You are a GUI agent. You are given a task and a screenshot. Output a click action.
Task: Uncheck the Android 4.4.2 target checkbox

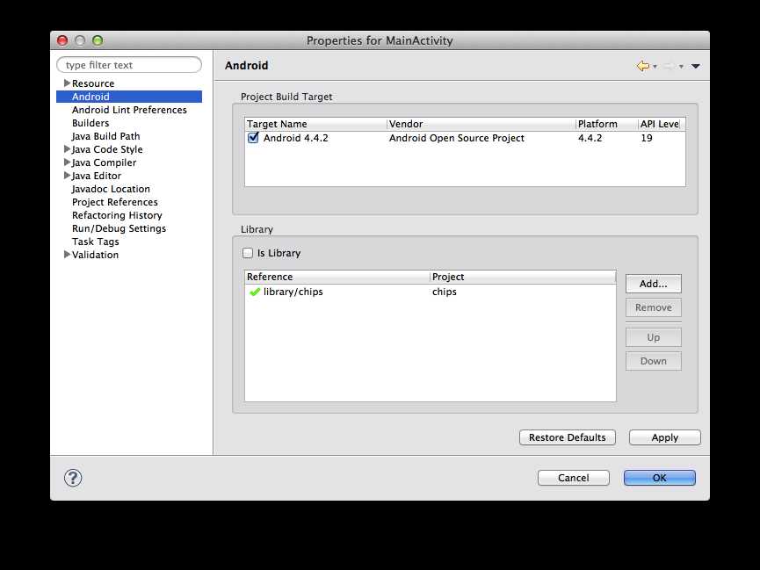point(253,138)
